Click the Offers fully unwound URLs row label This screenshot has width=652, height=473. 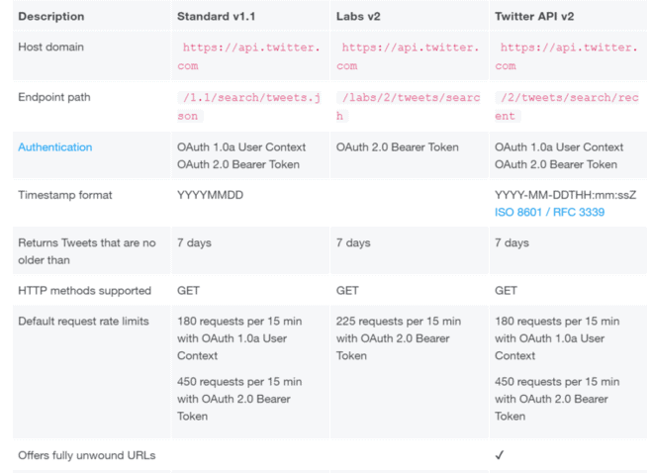87,455
